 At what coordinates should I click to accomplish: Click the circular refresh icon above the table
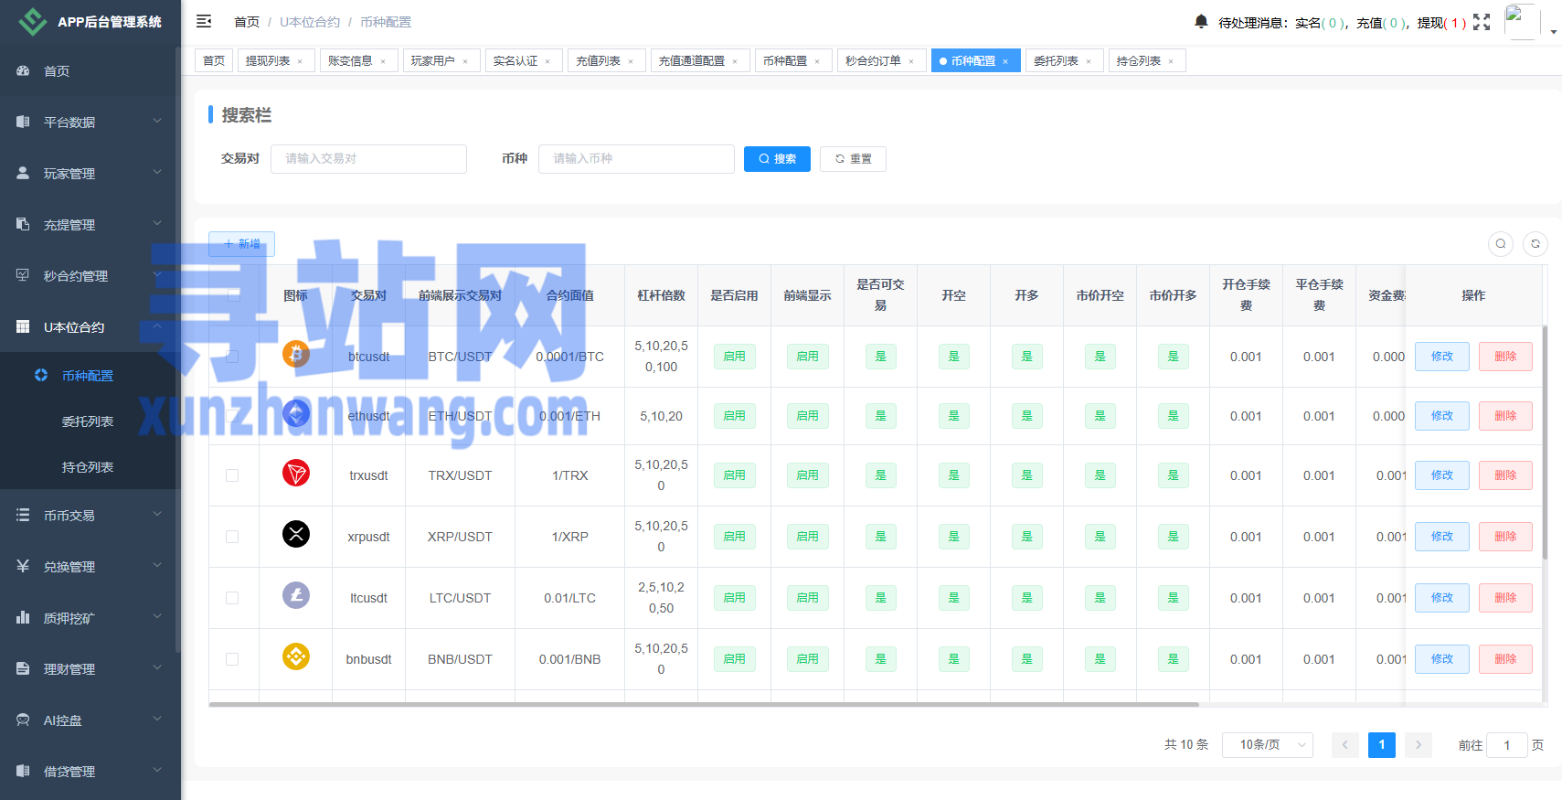pyautogui.click(x=1535, y=244)
